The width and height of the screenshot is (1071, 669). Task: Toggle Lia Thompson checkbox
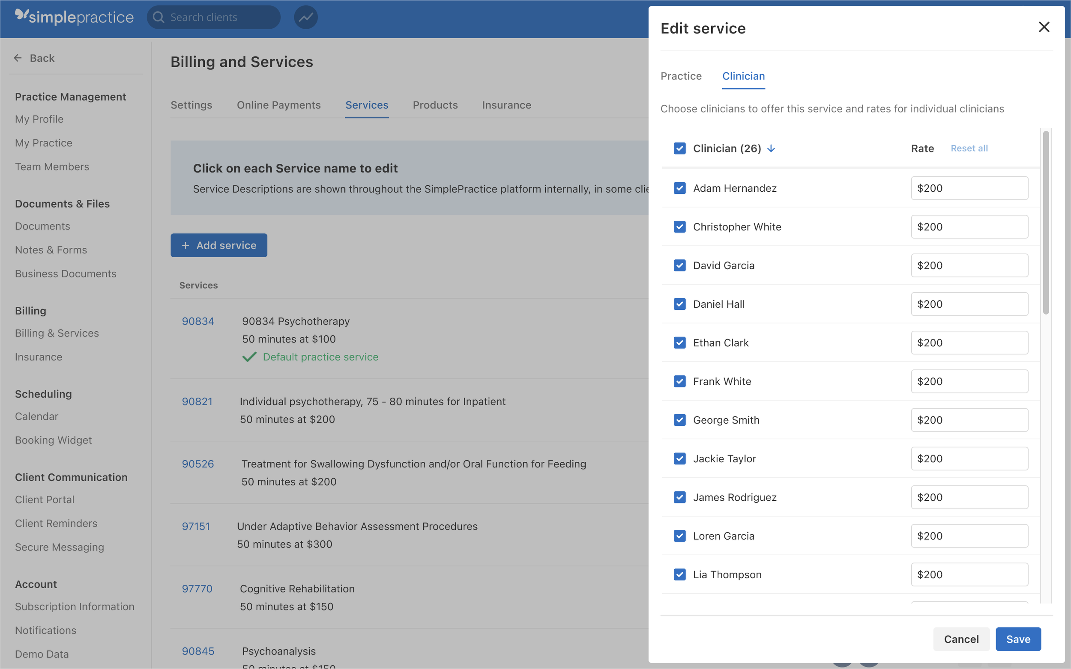[679, 574]
